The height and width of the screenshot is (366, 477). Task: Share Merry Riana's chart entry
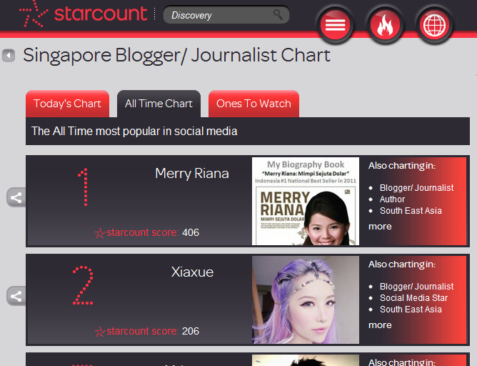[16, 197]
